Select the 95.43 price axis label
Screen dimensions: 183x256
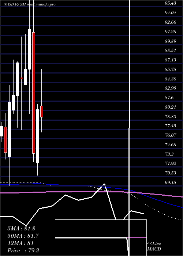tap(171, 3)
